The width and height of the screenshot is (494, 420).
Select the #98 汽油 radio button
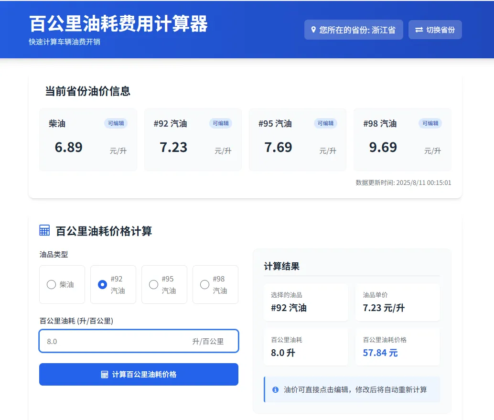204,284
